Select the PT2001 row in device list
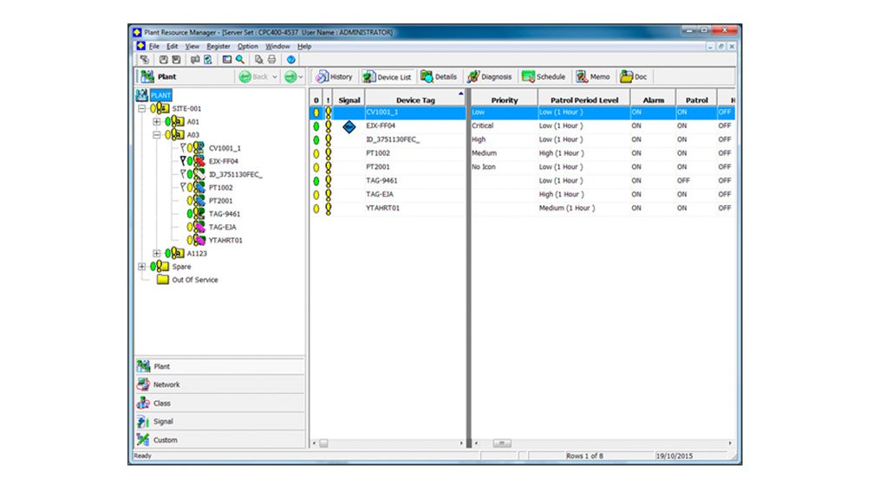This screenshot has width=886, height=498. [523, 167]
